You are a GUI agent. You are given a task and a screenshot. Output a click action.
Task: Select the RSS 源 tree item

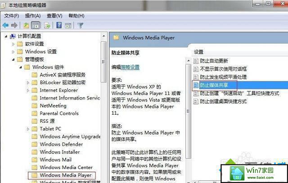coord(47,121)
